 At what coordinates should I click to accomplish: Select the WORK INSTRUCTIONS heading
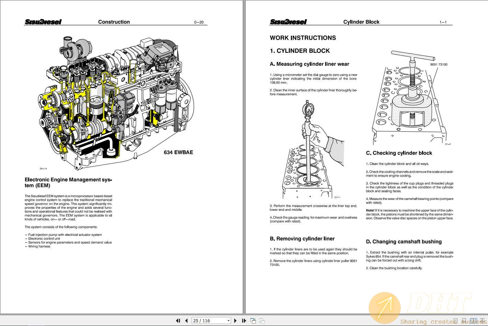coord(303,38)
